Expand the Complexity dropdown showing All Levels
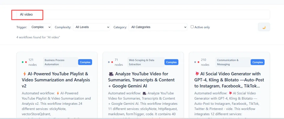The height and width of the screenshot is (119, 284). pyautogui.click(x=91, y=27)
